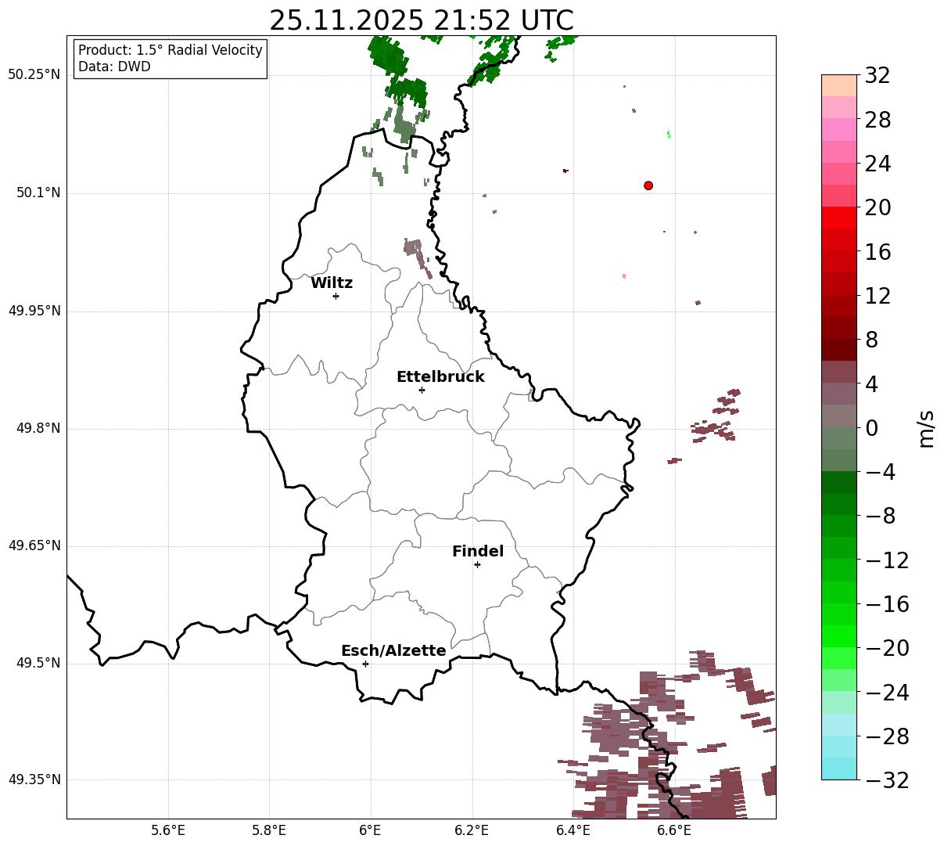Click longitude label 5.8°E
Viewport: 944px width, 846px height.
(x=269, y=831)
